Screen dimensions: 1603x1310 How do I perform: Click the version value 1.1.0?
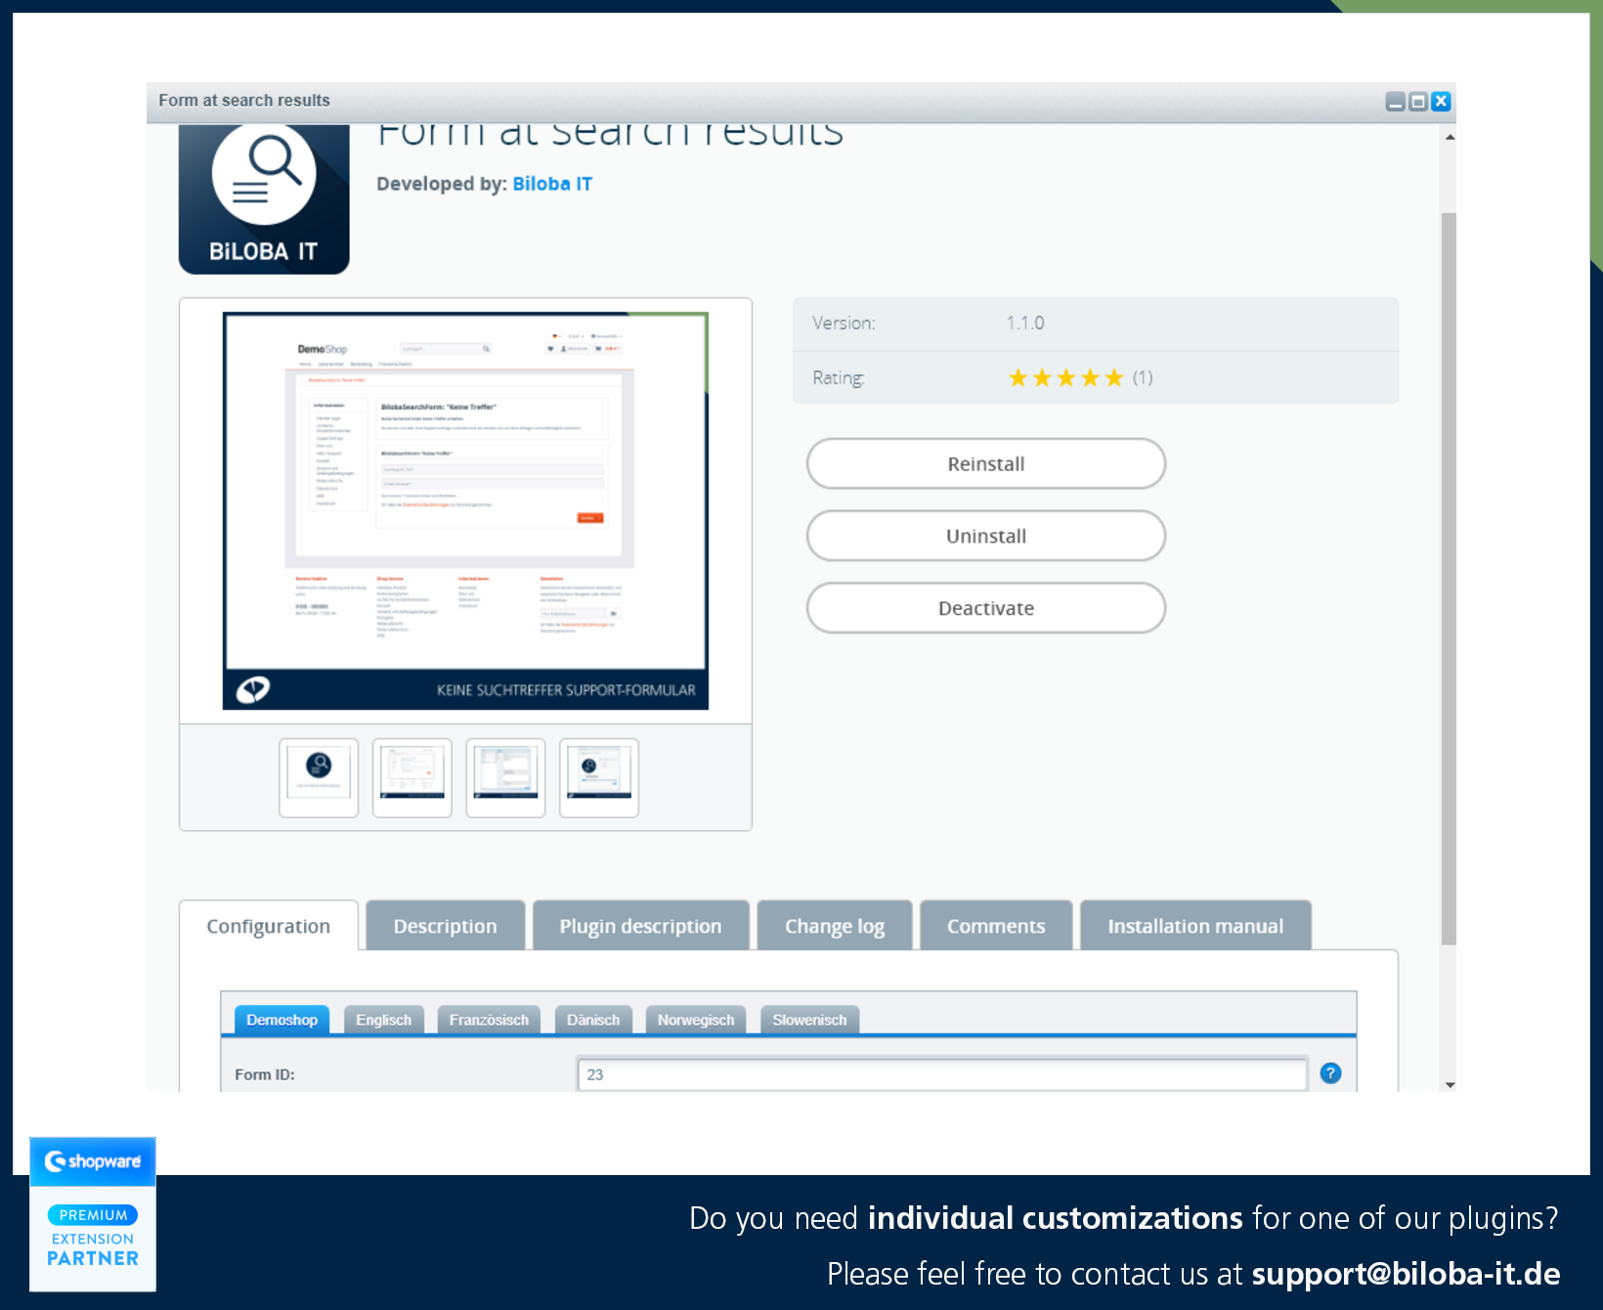coord(1025,323)
